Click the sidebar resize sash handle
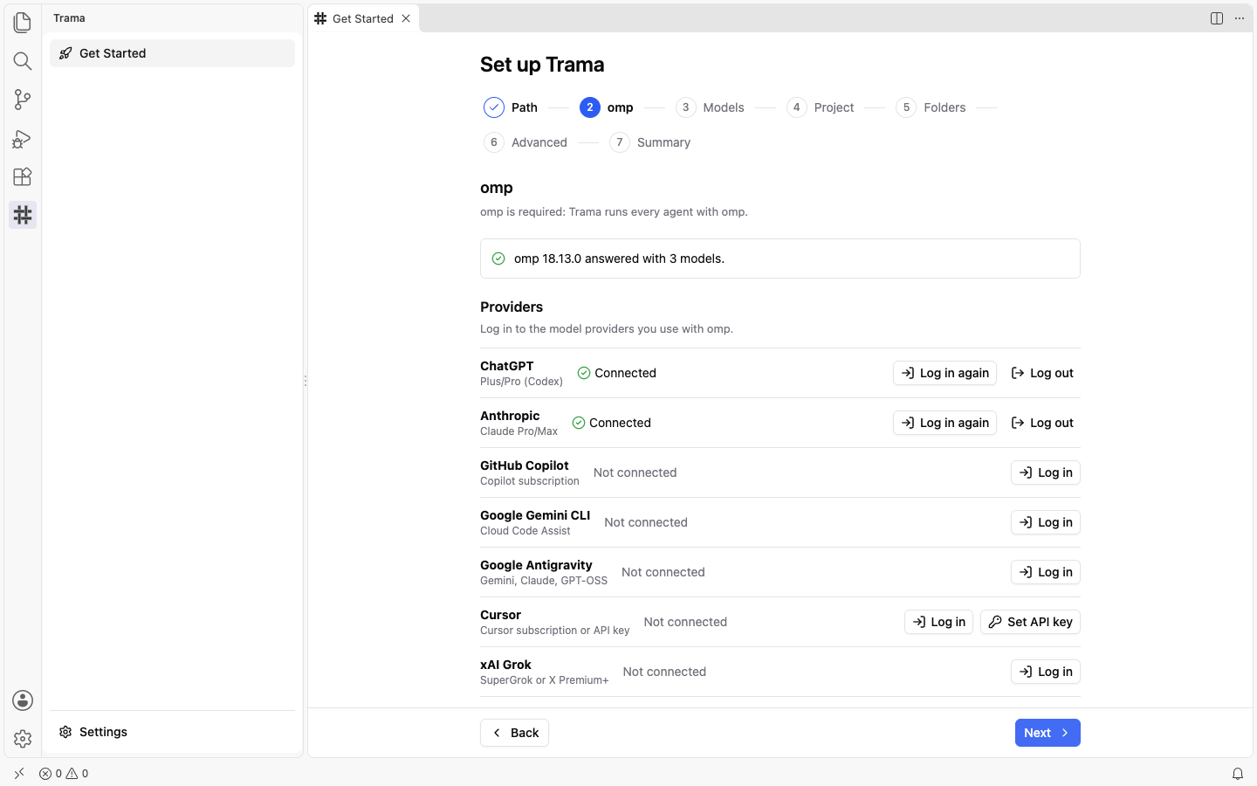Screen dimensions: 1257x786 point(306,381)
